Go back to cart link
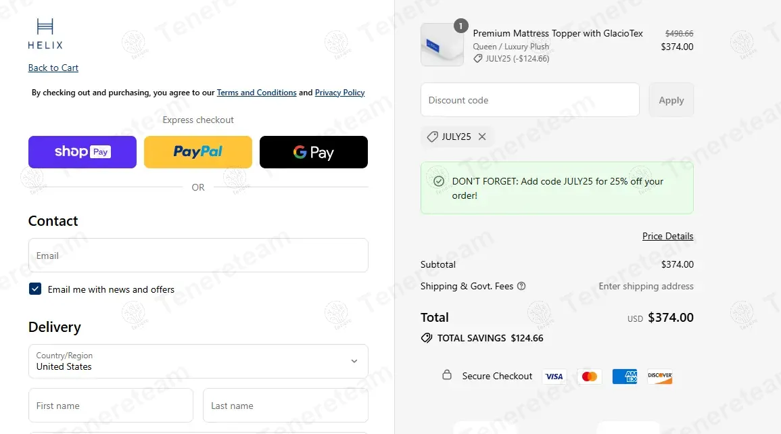Screen dimensions: 781x434 coord(53,68)
